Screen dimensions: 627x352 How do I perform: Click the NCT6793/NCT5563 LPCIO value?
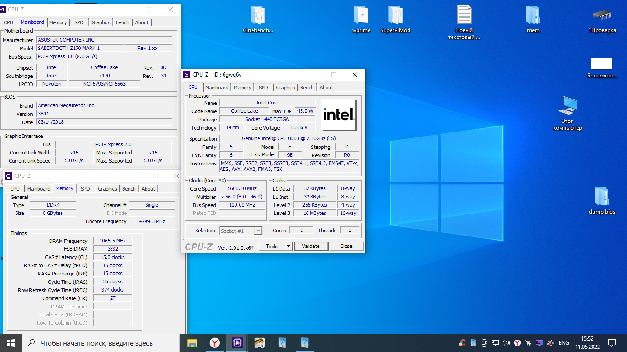click(x=104, y=84)
